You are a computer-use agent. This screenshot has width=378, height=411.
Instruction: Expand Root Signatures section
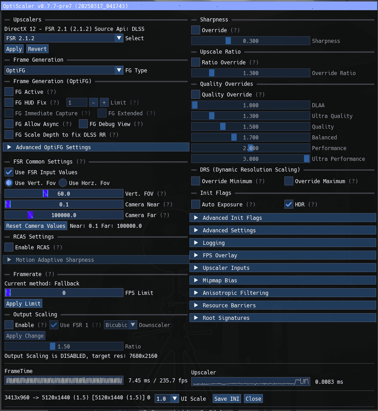coord(283,318)
